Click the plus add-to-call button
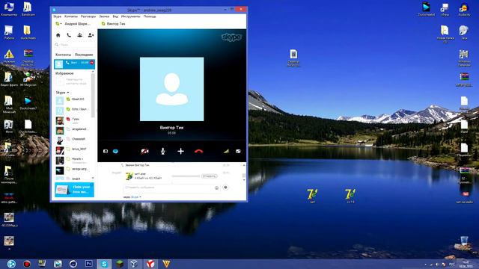This screenshot has height=269, width=479. tap(180, 151)
